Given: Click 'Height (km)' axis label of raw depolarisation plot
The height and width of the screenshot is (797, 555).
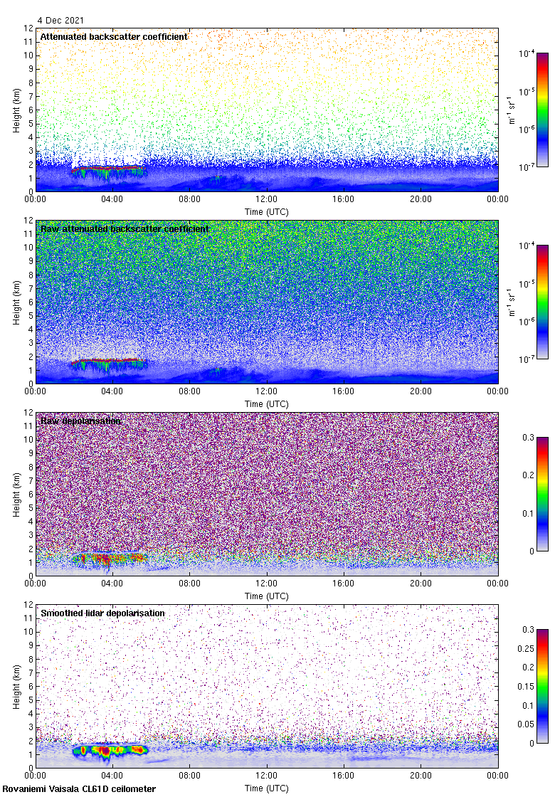Looking at the screenshot, I should pos(17,494).
